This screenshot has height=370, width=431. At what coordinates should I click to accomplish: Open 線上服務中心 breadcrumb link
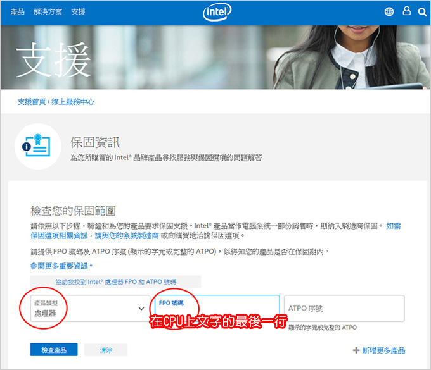73,102
